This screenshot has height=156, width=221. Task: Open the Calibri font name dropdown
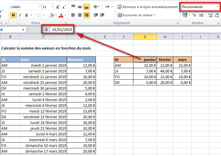pos(40,7)
